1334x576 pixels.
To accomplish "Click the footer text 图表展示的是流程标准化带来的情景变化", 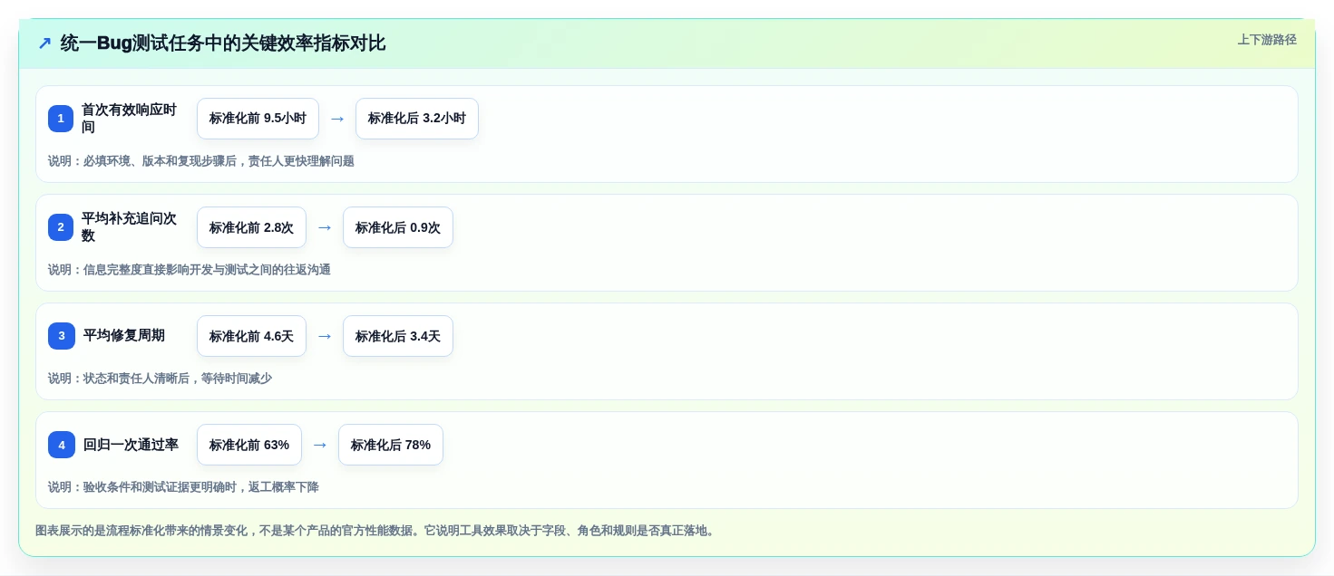I will click(x=375, y=531).
